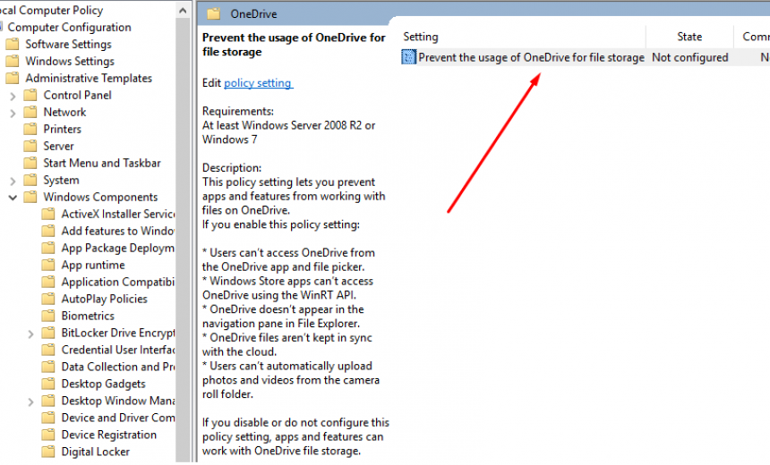Viewport: 770px width, 465px height.
Task: Click the System folder icon
Action: tap(30, 181)
